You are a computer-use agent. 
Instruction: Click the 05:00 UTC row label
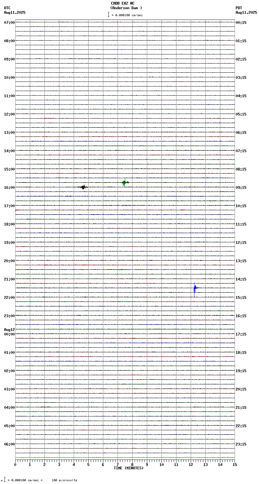coord(9,426)
